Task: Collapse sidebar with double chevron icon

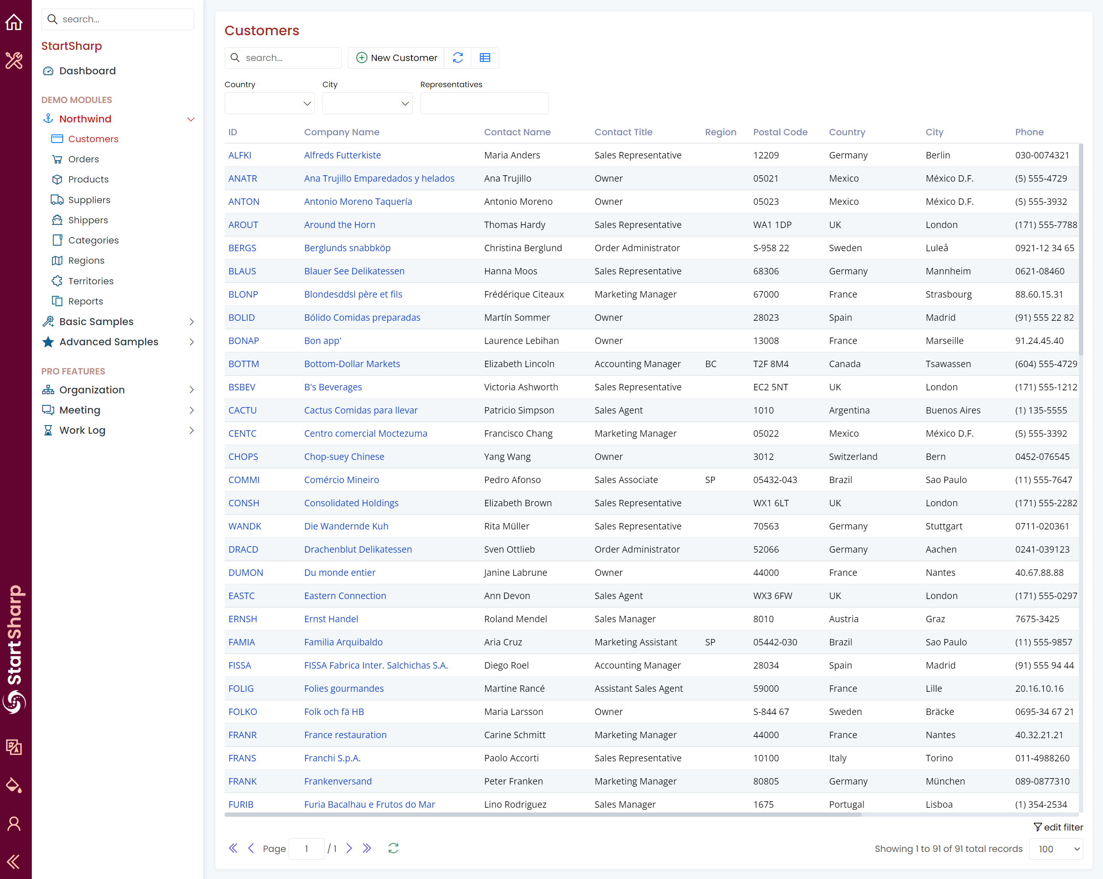Action: [x=14, y=862]
